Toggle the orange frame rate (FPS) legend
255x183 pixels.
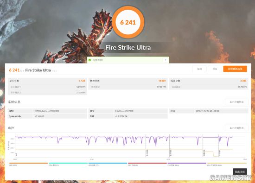click(29, 164)
